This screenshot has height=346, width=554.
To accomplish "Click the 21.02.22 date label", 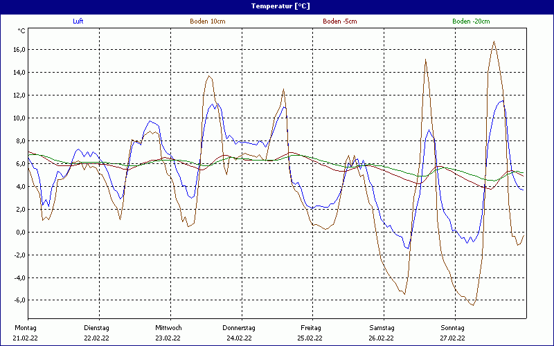I will click(x=27, y=338).
